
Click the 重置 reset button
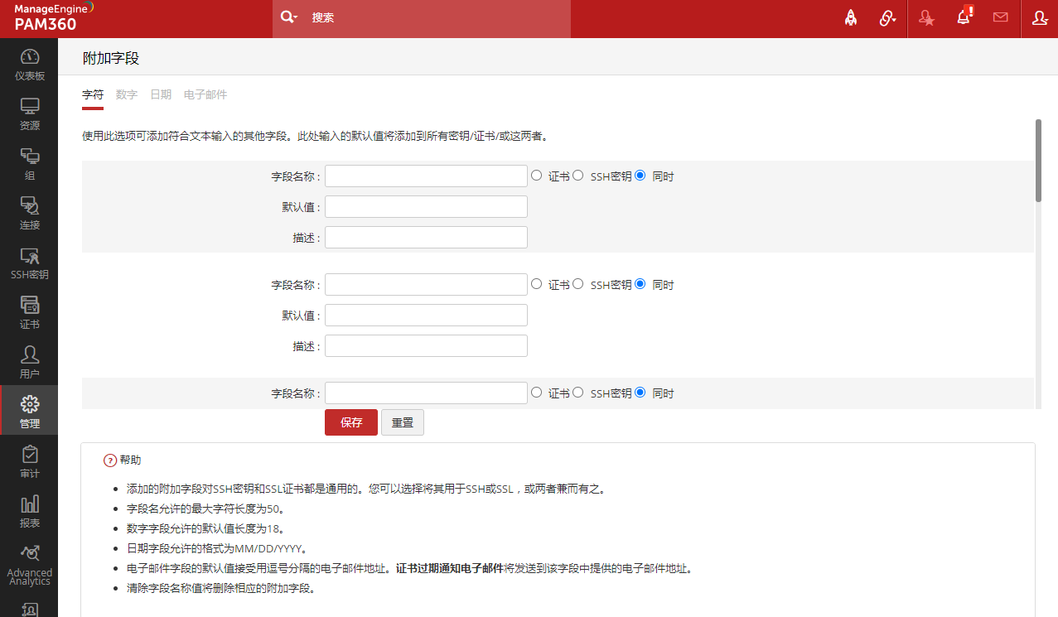pos(403,422)
